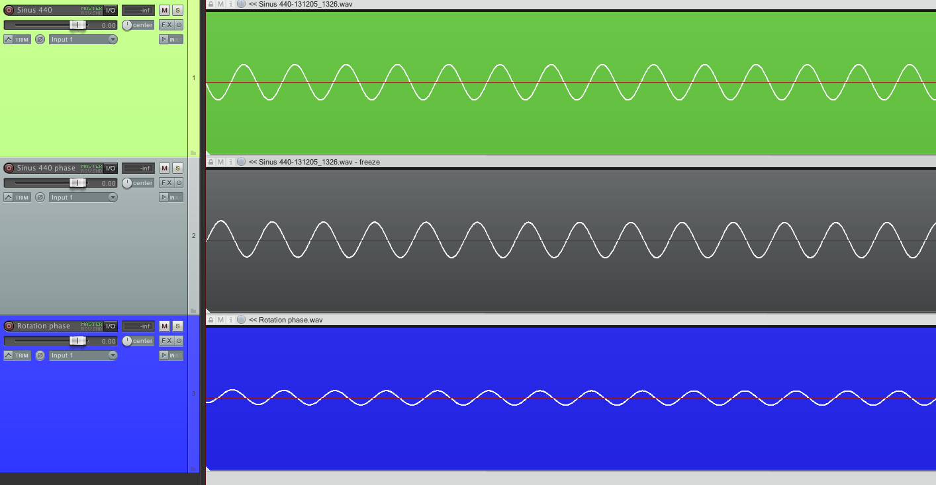Arm the Rotation phase track for recording
The height and width of the screenshot is (485, 936).
click(x=9, y=326)
